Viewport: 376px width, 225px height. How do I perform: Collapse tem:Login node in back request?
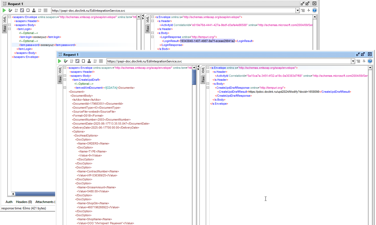(x=9, y=29)
